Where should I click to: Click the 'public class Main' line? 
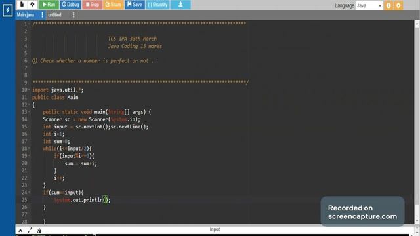pos(55,98)
